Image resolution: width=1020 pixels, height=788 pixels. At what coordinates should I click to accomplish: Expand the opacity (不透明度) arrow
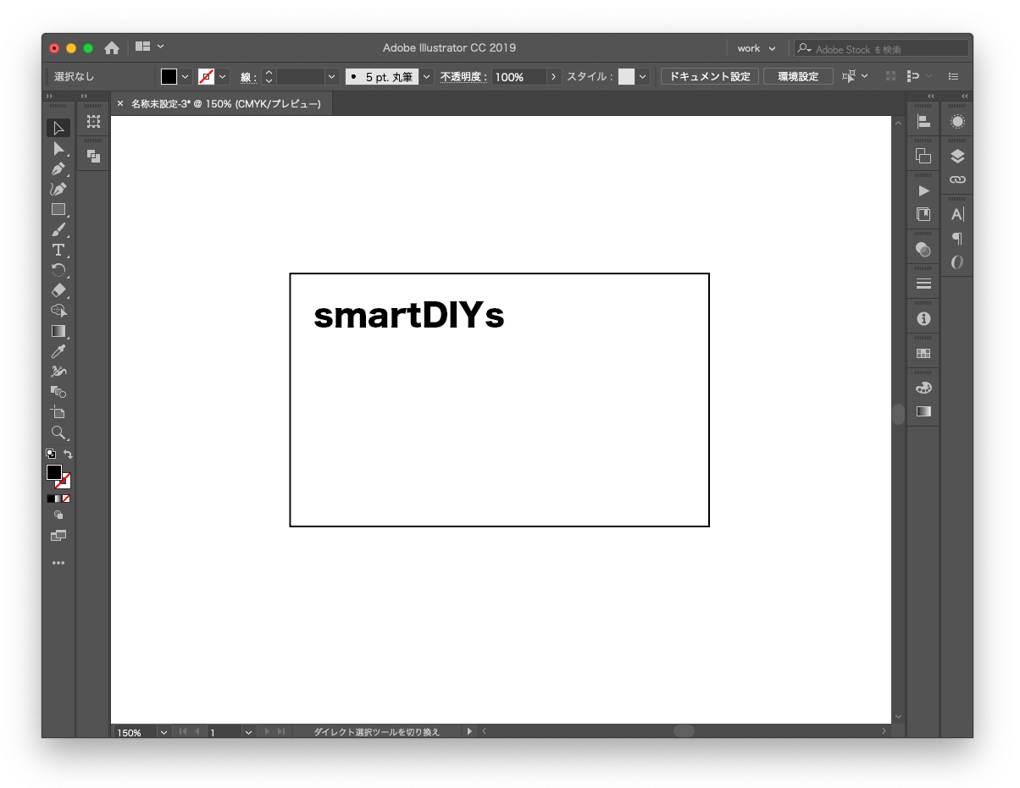tap(554, 77)
